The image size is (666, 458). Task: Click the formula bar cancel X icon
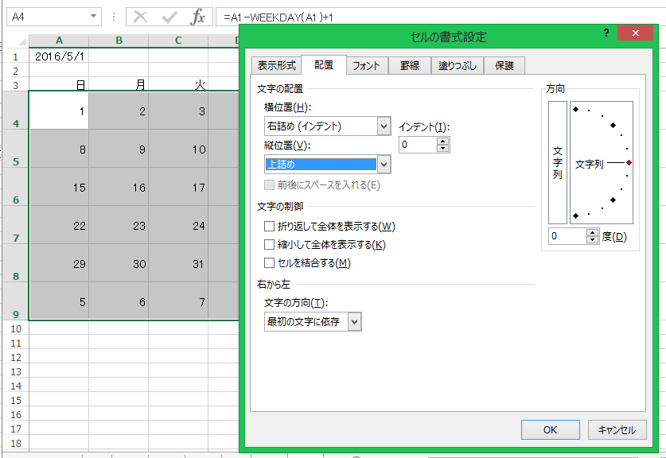141,17
